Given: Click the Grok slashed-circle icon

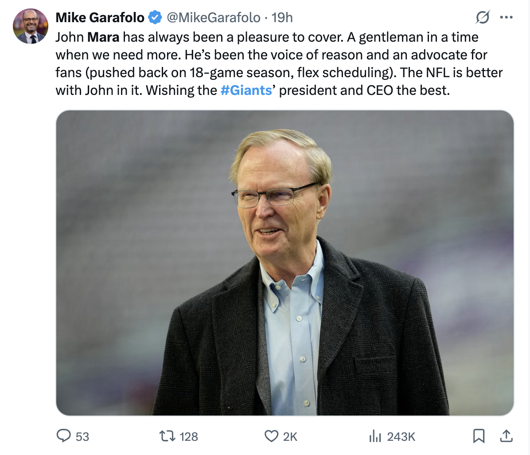Looking at the screenshot, I should [x=483, y=18].
